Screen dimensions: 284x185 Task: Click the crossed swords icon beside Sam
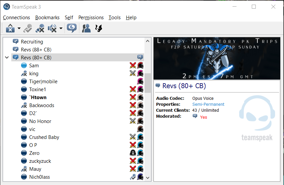tap(133, 65)
